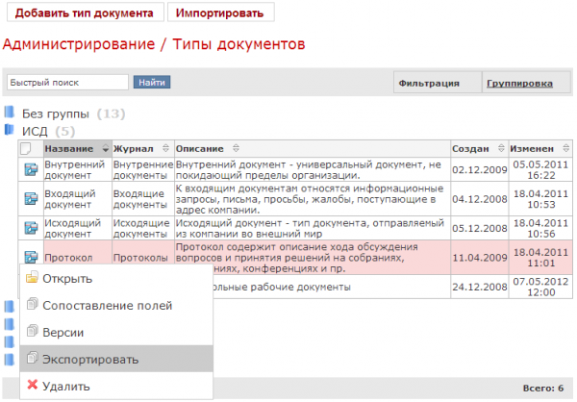This screenshot has height=402, width=577.
Task: Expand the Без группы group
Action: [x=56, y=113]
